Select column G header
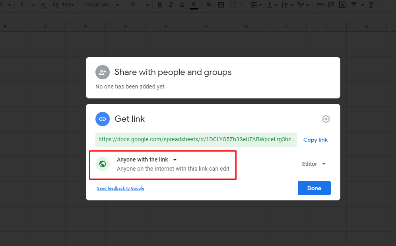Viewport: 396px width, 246px height. click(206, 27)
